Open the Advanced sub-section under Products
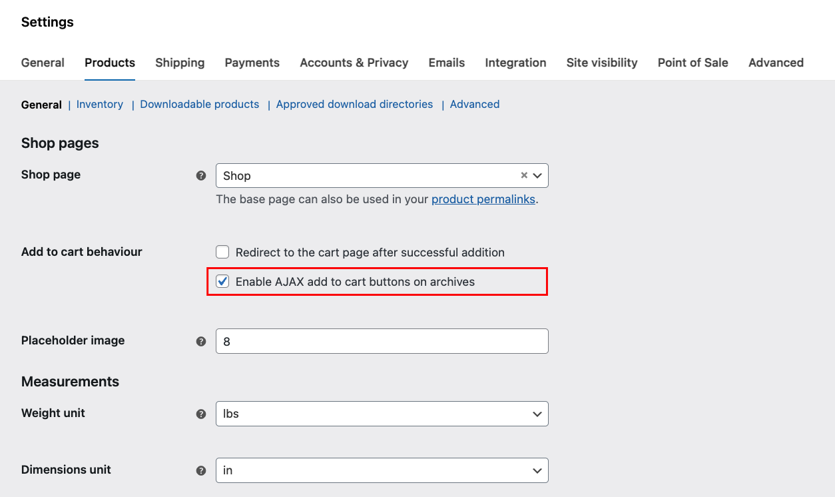 [x=475, y=104]
